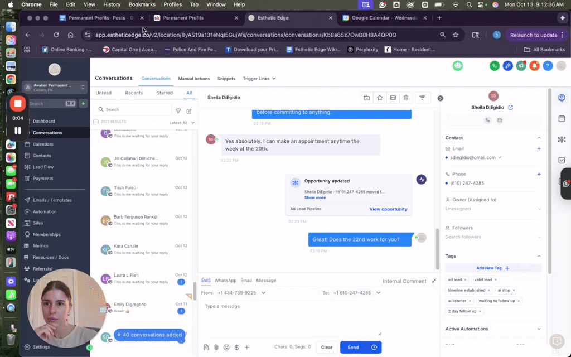Email the contact with the envelope circle
This screenshot has height=357, width=571.
[x=500, y=120]
